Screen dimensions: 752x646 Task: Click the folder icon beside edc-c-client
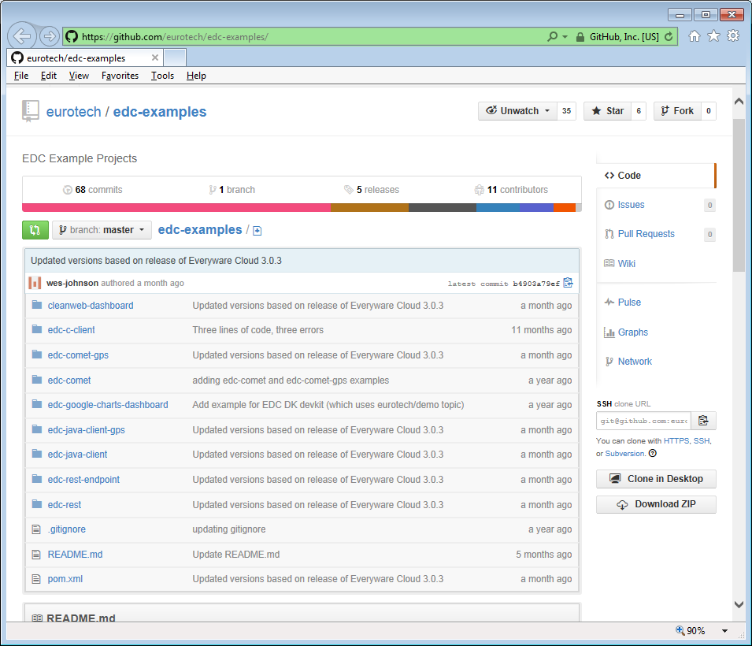pyautogui.click(x=37, y=329)
